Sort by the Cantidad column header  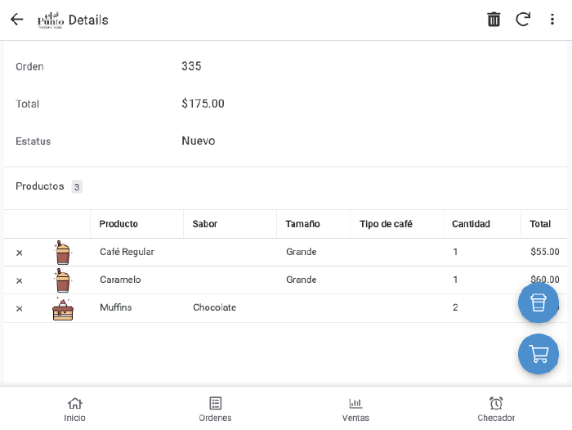[x=471, y=224]
